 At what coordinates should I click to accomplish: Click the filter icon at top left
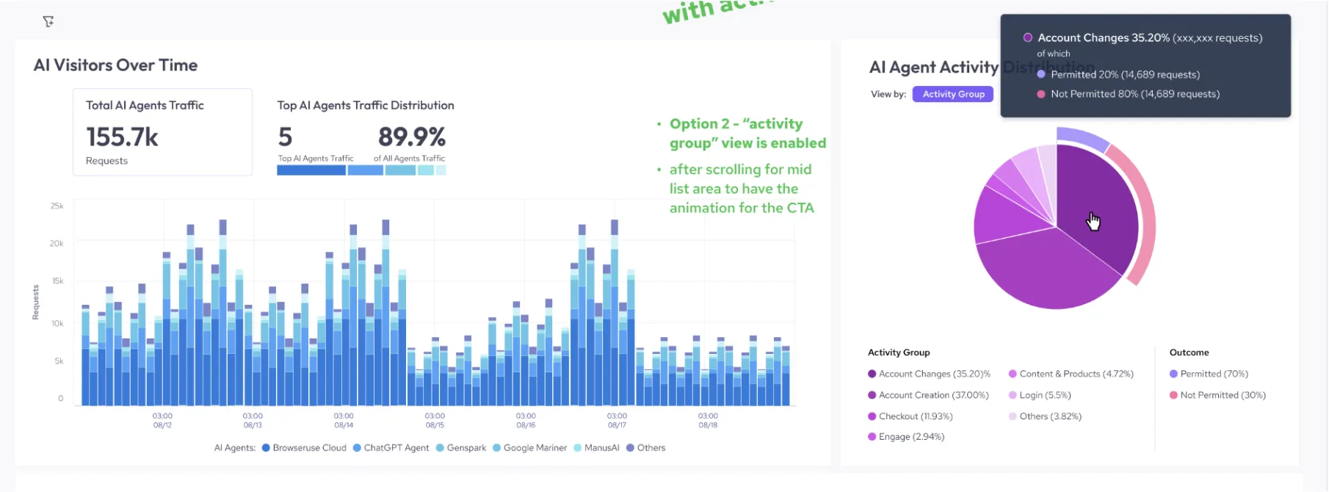(x=48, y=21)
